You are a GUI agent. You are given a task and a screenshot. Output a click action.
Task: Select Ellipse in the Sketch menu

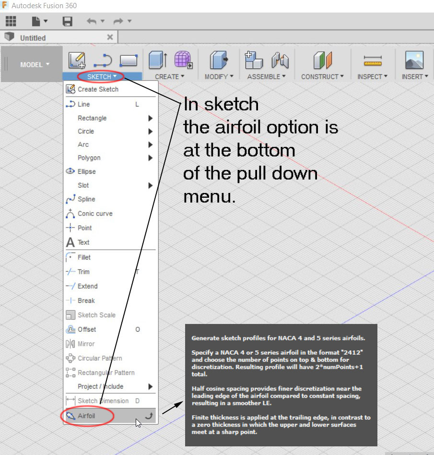coord(111,171)
